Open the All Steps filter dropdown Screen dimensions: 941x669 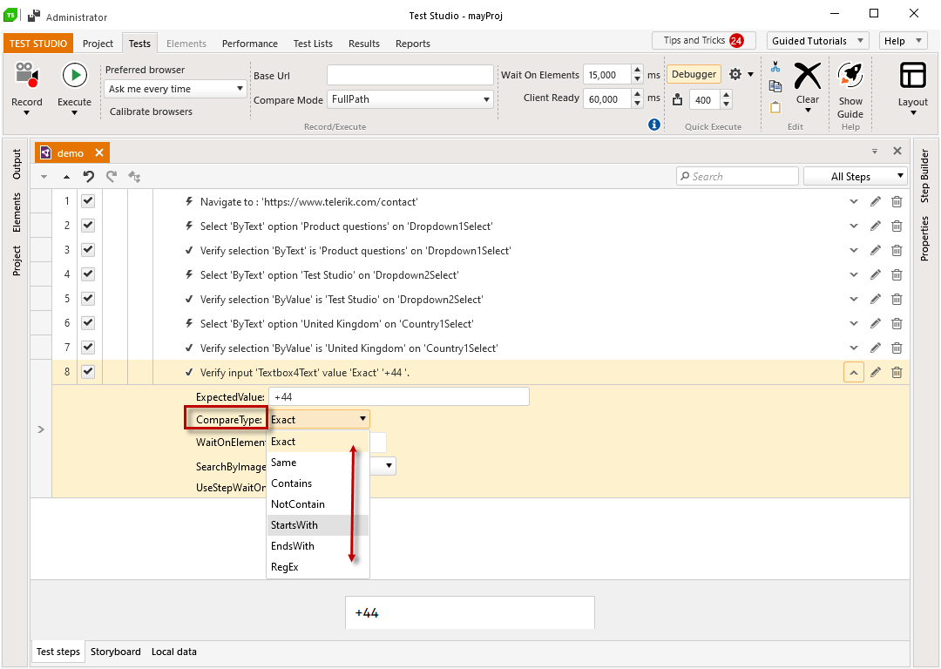pyautogui.click(x=856, y=177)
